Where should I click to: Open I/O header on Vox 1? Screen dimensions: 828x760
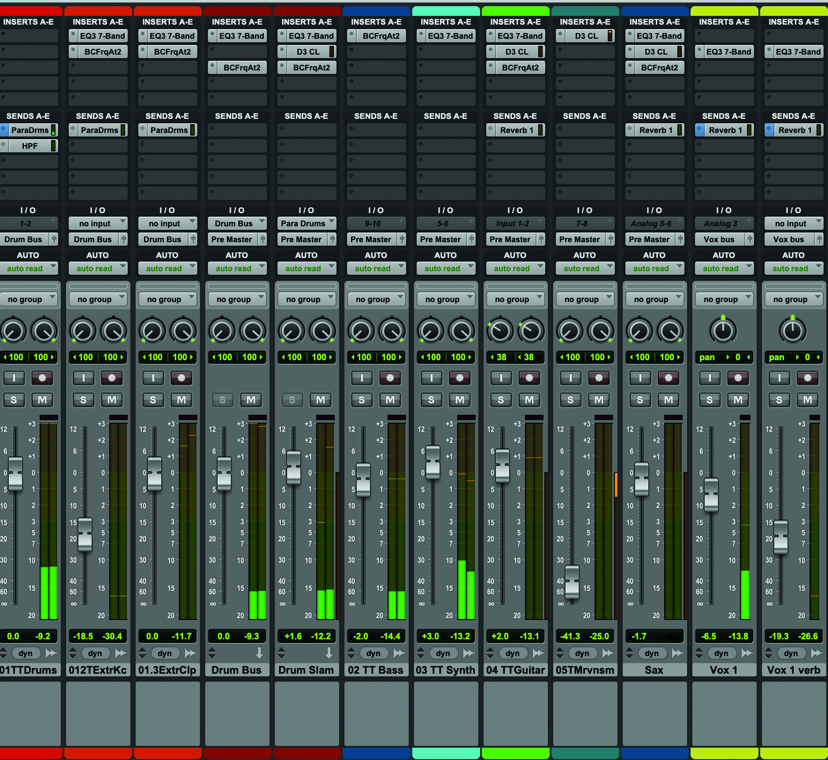coord(724,210)
